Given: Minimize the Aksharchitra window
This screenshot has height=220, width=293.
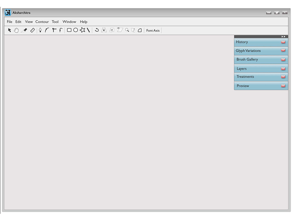Looking at the screenshot, I should pos(269,13).
